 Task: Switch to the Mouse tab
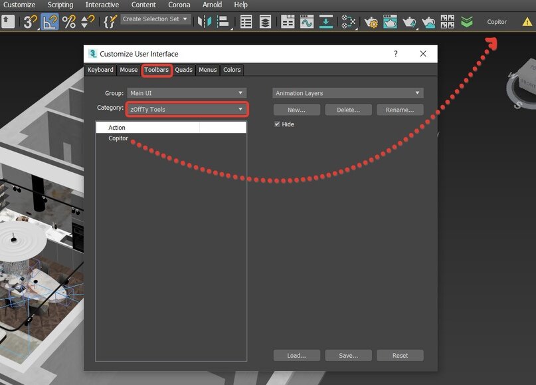tap(129, 70)
